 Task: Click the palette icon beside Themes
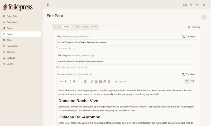4,52
